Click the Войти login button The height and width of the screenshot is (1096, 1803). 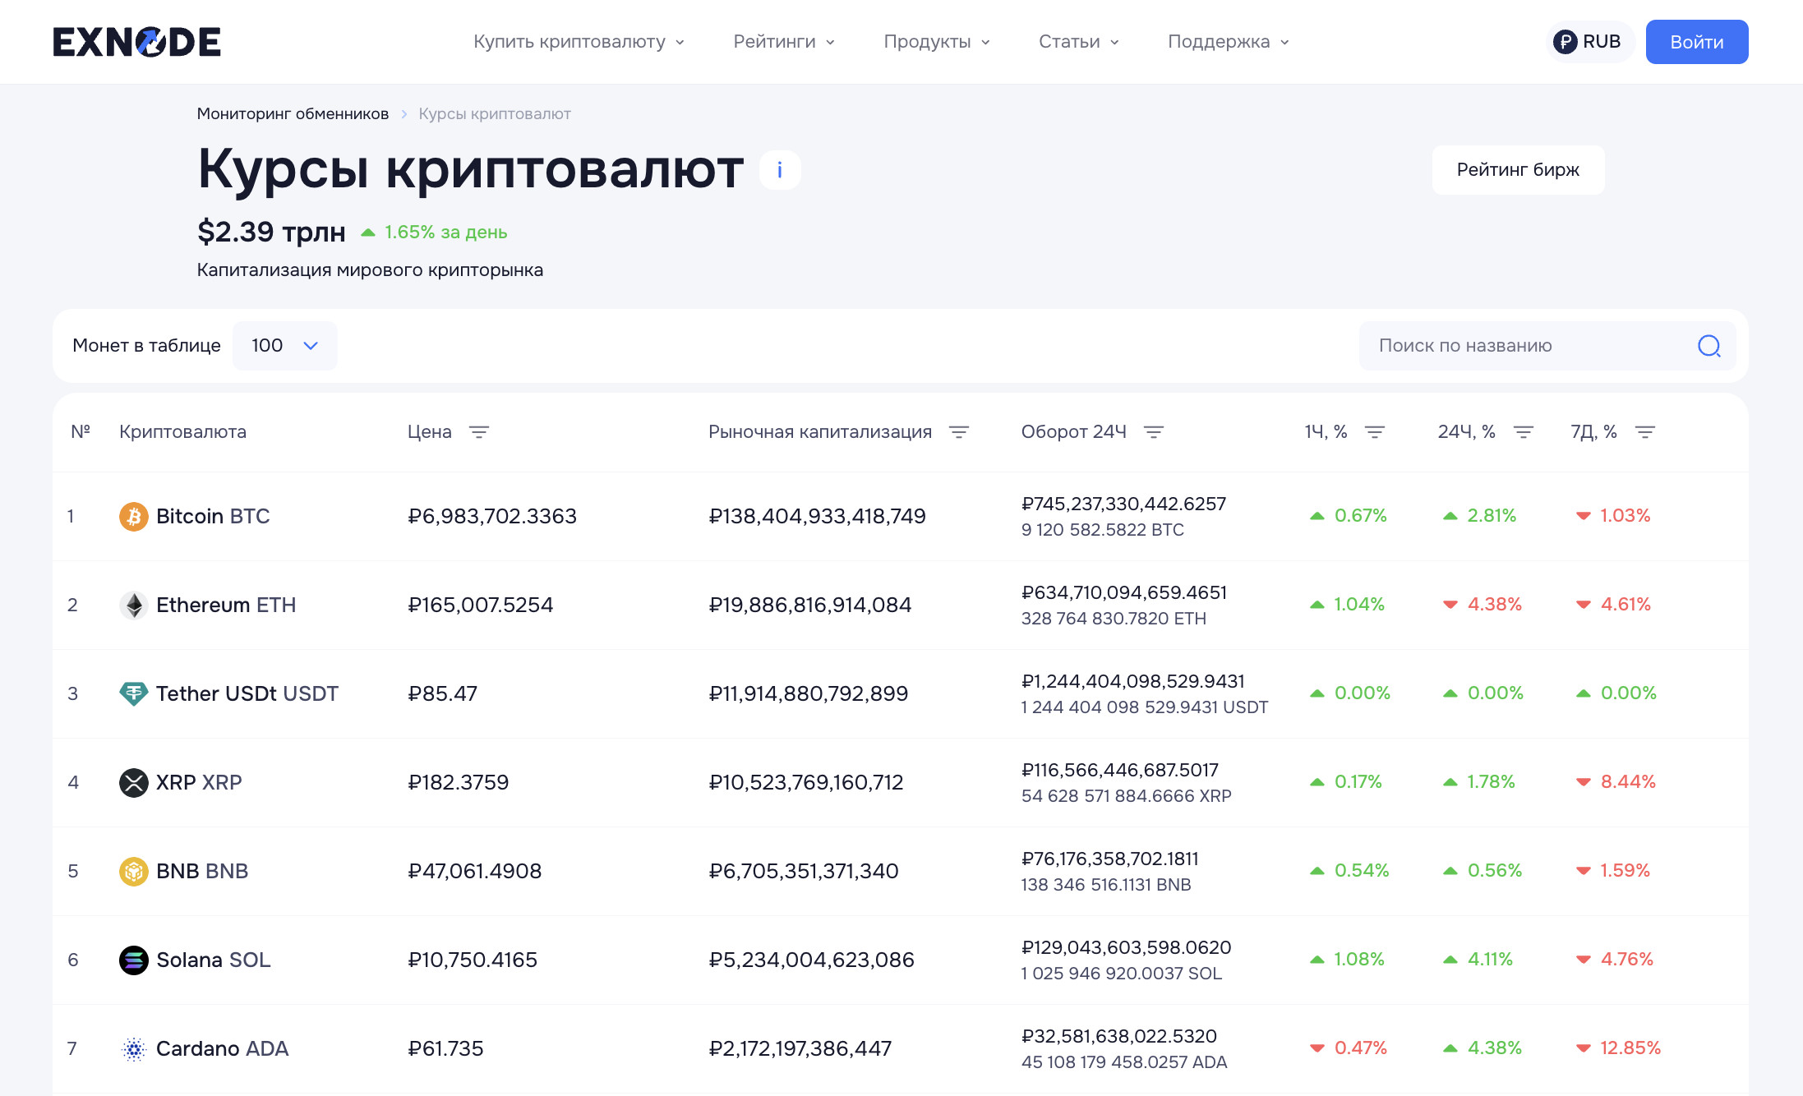[1696, 42]
